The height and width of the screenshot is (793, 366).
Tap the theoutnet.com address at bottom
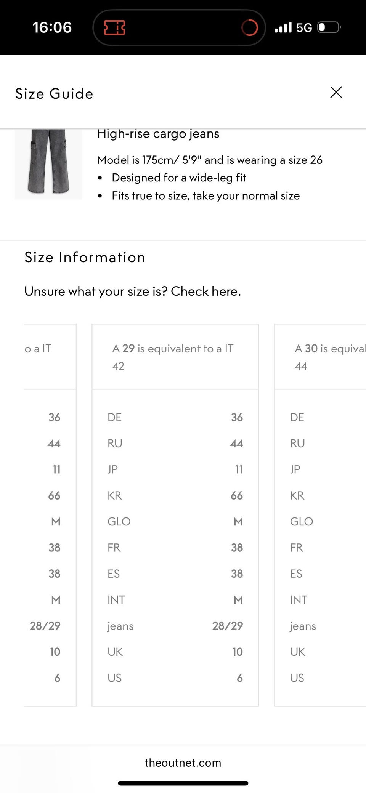click(183, 763)
